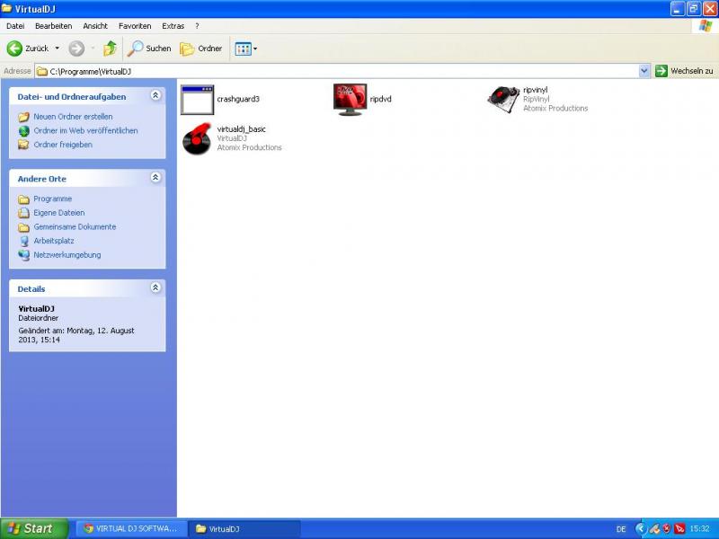
Task: Collapse the Details panel
Action: tap(155, 287)
